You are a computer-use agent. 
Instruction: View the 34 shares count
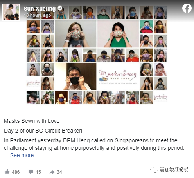pos(59,172)
